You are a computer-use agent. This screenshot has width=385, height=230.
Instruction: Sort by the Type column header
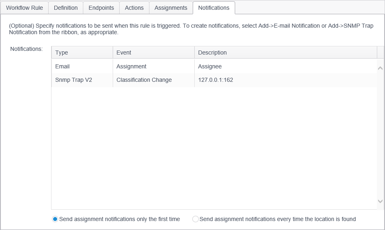[82, 53]
